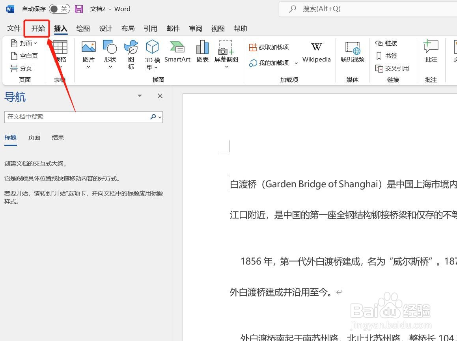
Task: Click the document line starting '江口附近'
Action: click(x=343, y=215)
